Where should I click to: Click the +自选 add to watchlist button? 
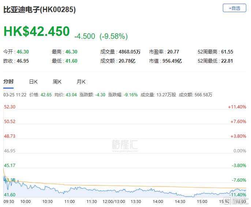point(234,8)
